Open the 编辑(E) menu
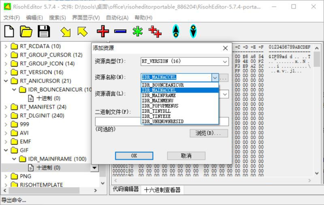The height and width of the screenshot is (205, 324). click(34, 18)
